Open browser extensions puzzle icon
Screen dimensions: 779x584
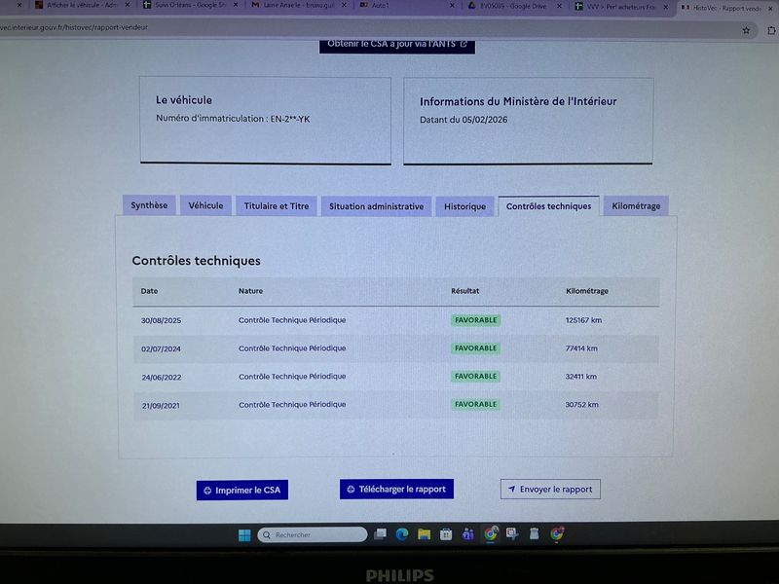click(x=771, y=30)
